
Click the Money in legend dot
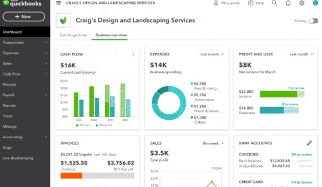pyautogui.click(x=77, y=125)
